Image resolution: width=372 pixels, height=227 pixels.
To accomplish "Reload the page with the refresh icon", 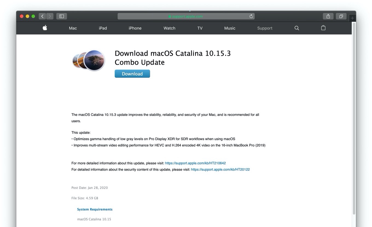I will point(251,16).
